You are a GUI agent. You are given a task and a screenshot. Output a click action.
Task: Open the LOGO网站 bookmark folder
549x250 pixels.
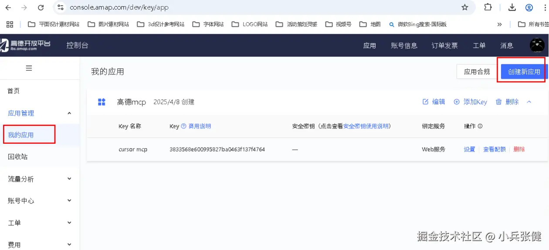(x=250, y=24)
